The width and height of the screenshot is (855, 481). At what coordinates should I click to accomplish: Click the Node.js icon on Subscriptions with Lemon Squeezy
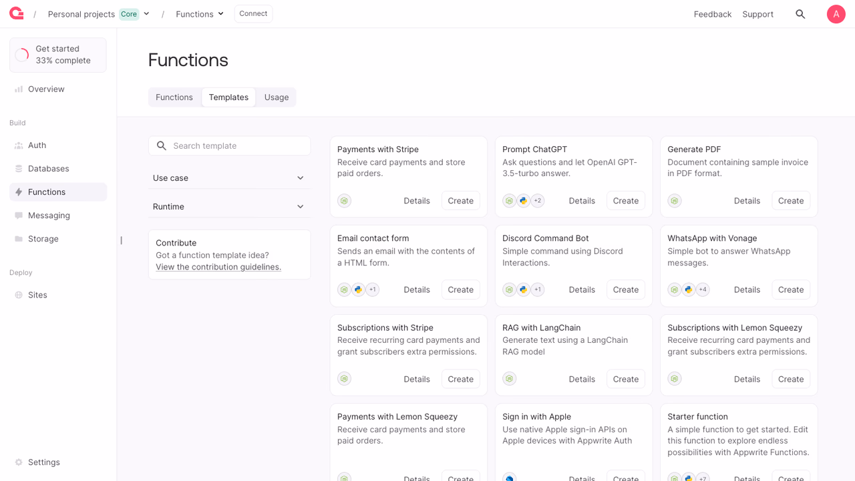coord(675,379)
